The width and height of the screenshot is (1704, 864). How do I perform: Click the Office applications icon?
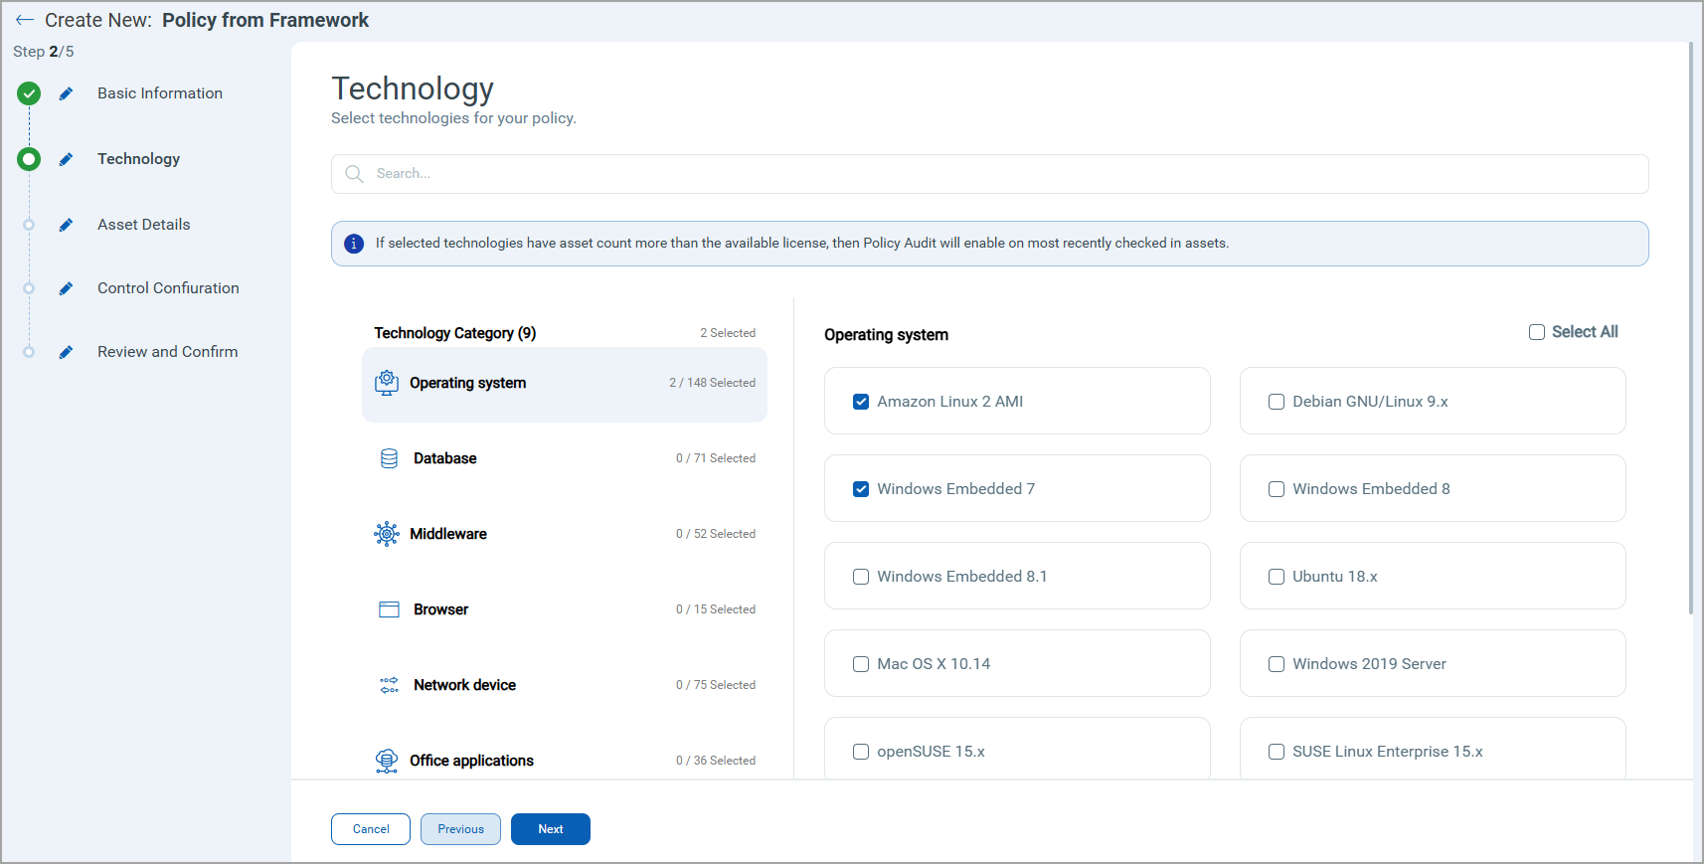[387, 761]
